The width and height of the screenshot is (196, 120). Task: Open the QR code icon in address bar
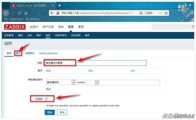pos(141,13)
